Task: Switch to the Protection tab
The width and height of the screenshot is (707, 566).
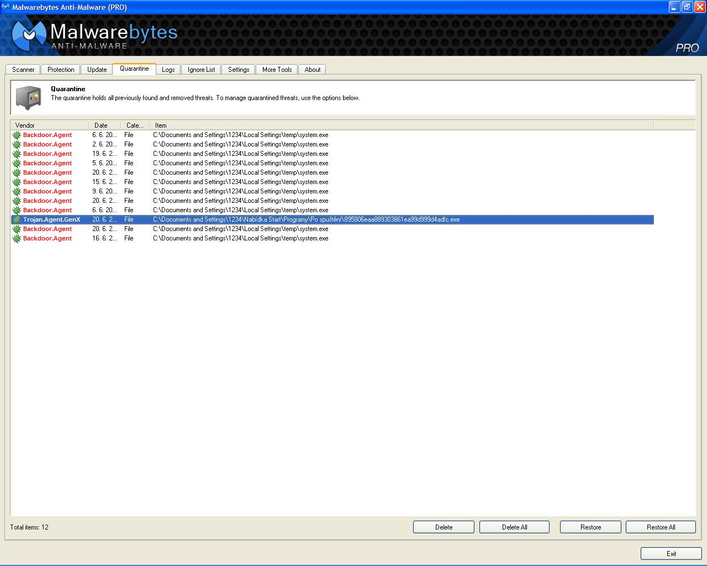Action: (x=61, y=70)
